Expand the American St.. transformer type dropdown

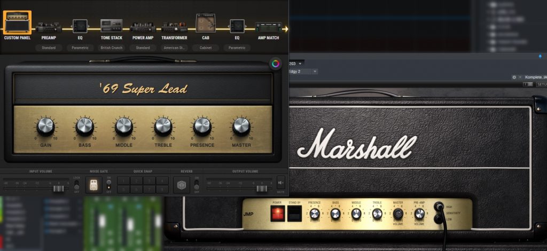(174, 48)
